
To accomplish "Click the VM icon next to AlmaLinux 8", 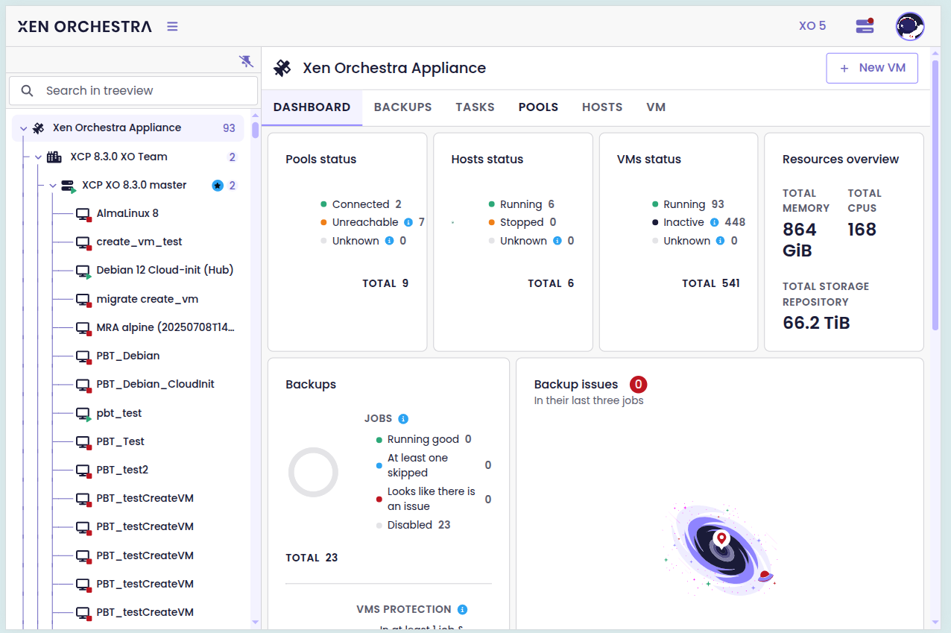I will pos(83,214).
